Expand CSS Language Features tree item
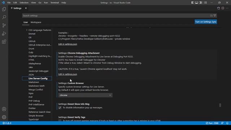 click(x=27, y=30)
